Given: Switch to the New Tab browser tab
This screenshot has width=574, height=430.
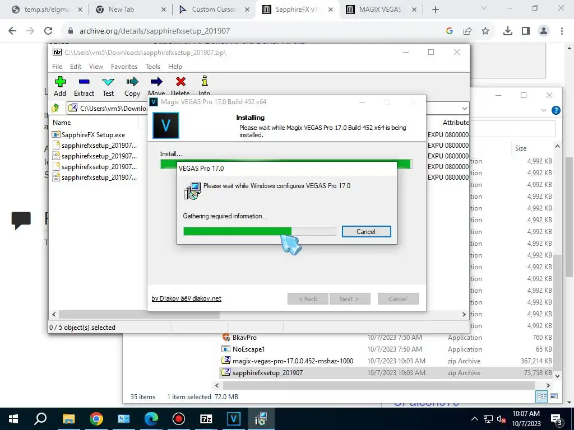Looking at the screenshot, I should coord(130,10).
